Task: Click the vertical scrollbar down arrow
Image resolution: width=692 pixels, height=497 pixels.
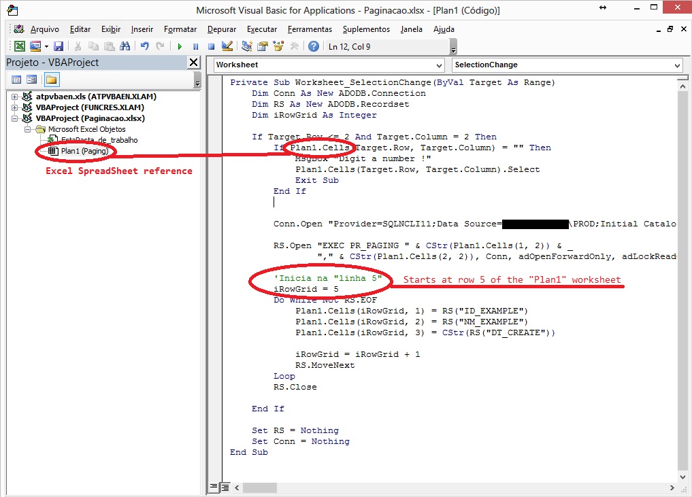Action: (682, 477)
